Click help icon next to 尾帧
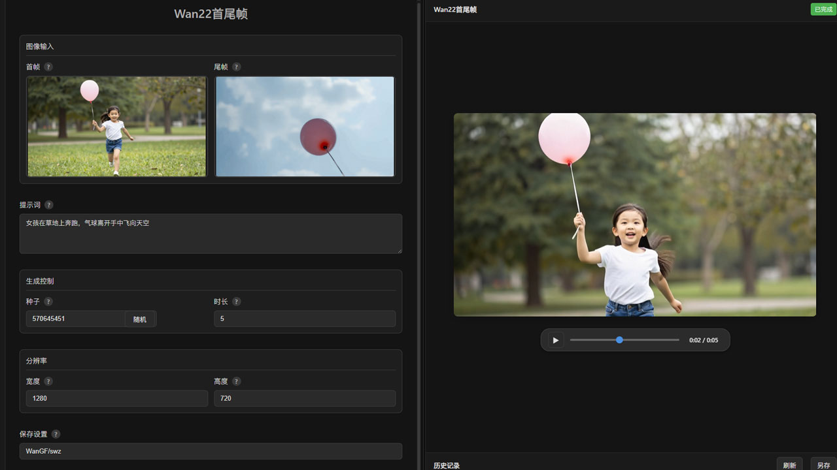Viewport: 837px width, 470px height. [x=237, y=67]
